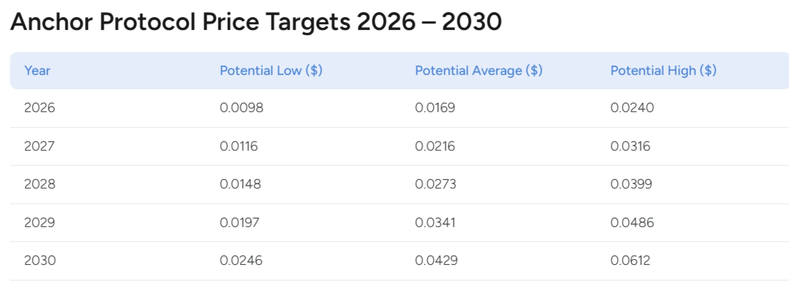Click the 0.0169 potential average value

435,108
